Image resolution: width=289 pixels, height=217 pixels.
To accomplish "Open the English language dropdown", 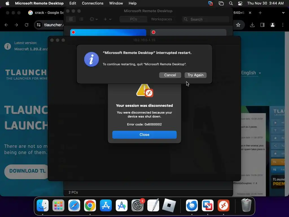I will coord(251,73).
